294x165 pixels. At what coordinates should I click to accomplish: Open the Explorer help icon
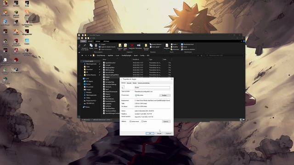[244, 41]
